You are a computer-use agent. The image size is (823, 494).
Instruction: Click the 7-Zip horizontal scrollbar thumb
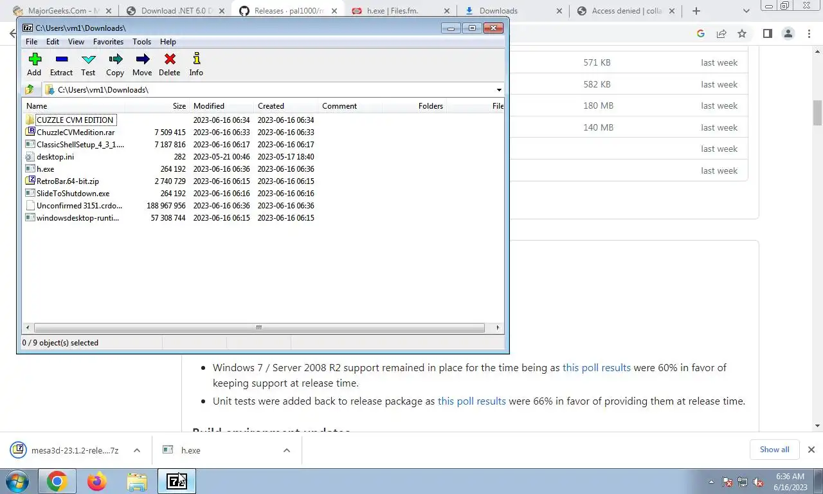258,327
